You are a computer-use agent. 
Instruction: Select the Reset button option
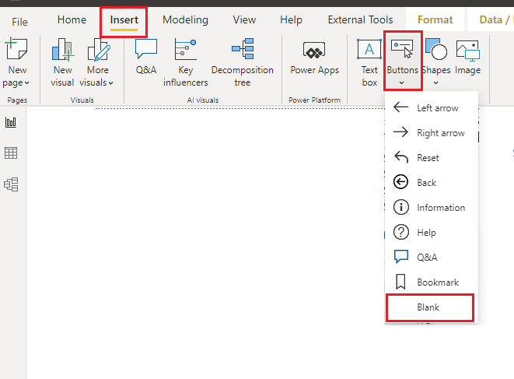click(432, 157)
